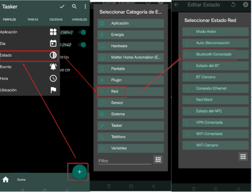Click the Ubicación flag icon

tap(53, 90)
